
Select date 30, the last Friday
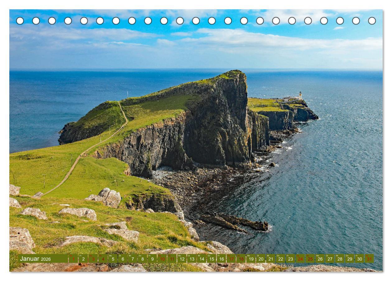coord(359,259)
